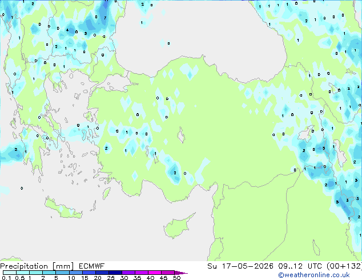362x280 pixels.
Task: Click the map value '4' in the Balkans
Action: 67,30
